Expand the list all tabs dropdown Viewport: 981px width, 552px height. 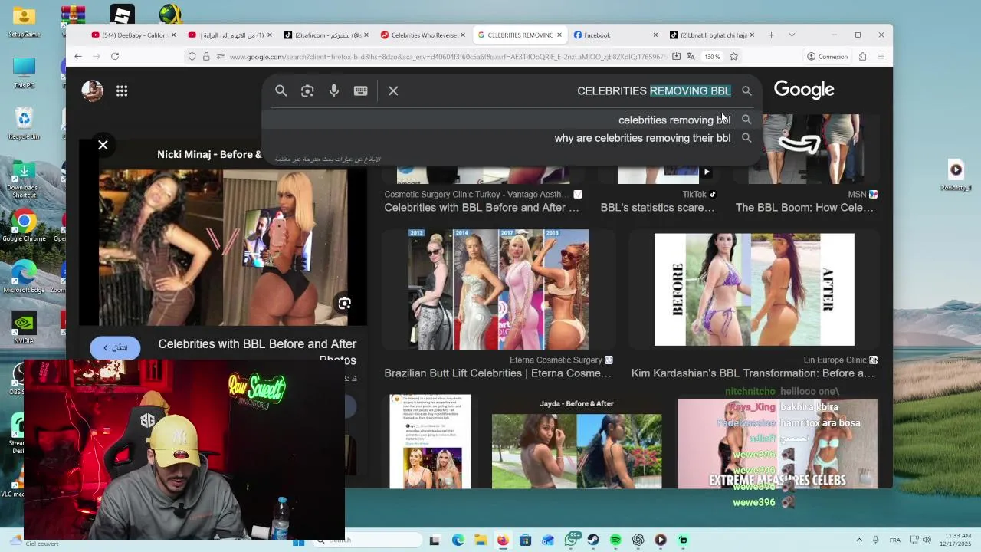coord(792,34)
